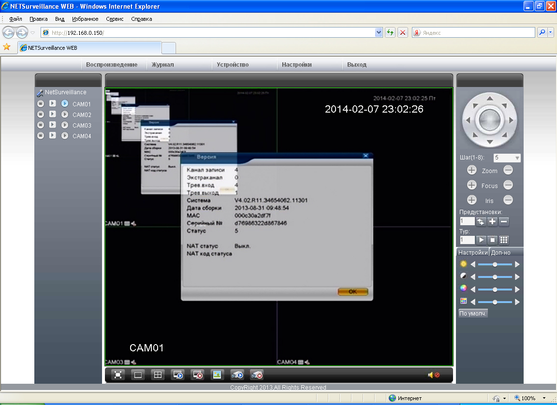Tilt the PTZ camera down with the arrow
This screenshot has width=557, height=405.
tap(490, 142)
